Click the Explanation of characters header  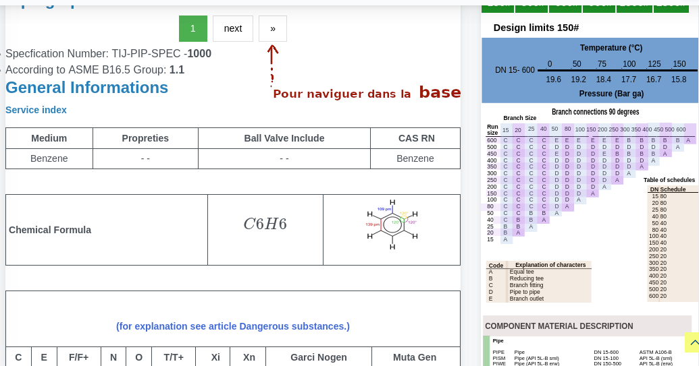pos(550,265)
